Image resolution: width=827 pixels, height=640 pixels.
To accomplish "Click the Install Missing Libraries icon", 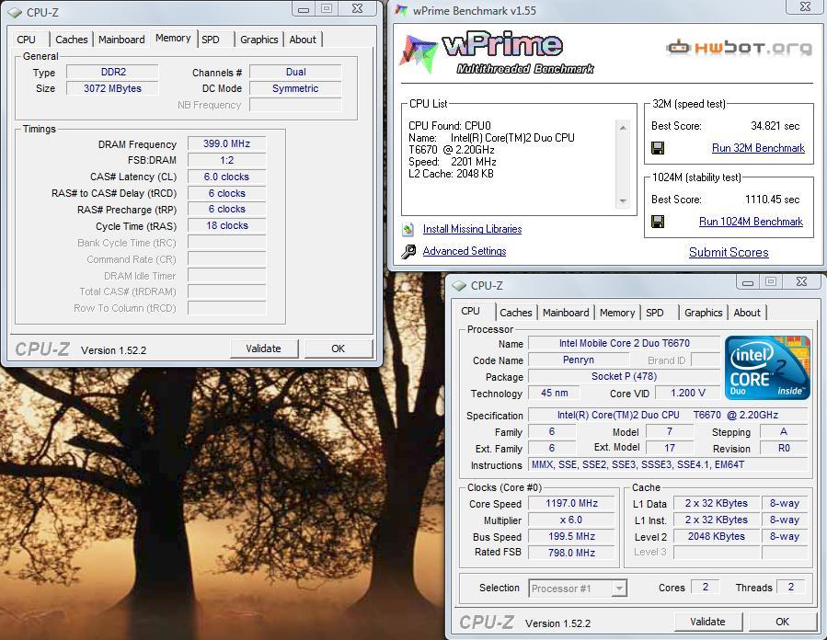I will pos(408,229).
